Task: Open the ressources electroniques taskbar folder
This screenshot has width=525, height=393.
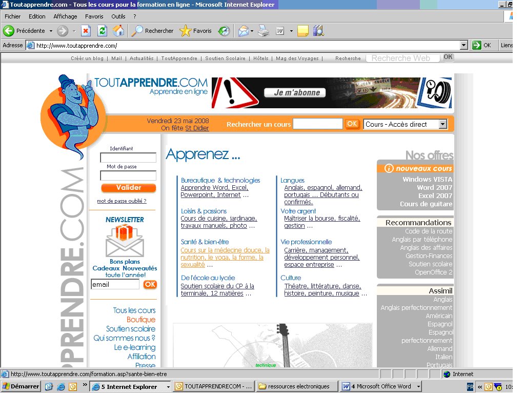Action: [x=296, y=386]
